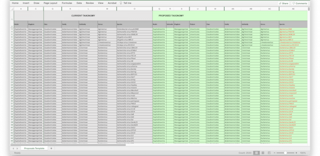Click the zoom in plus icon
This screenshot has height=156, width=320.
[296, 153]
